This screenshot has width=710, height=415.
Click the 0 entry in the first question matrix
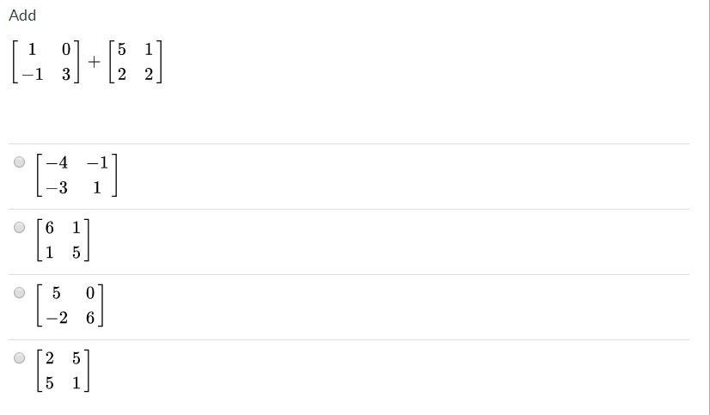point(66,49)
